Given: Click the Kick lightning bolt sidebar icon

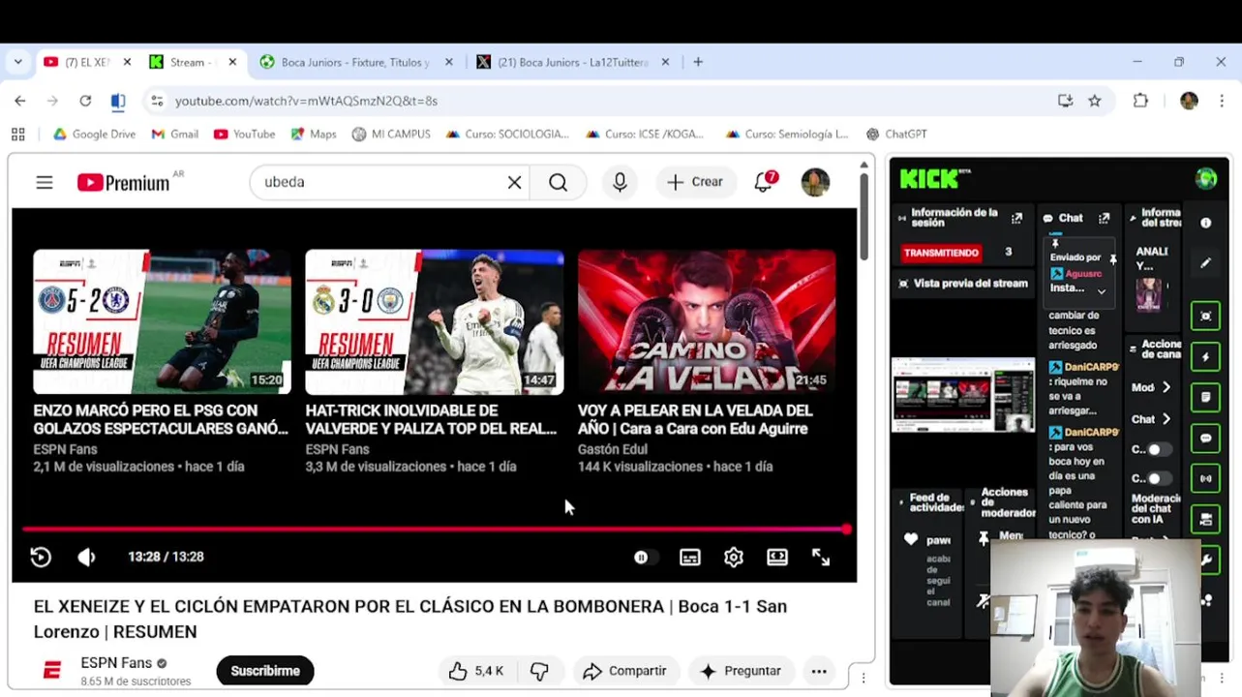Looking at the screenshot, I should pyautogui.click(x=1206, y=357).
